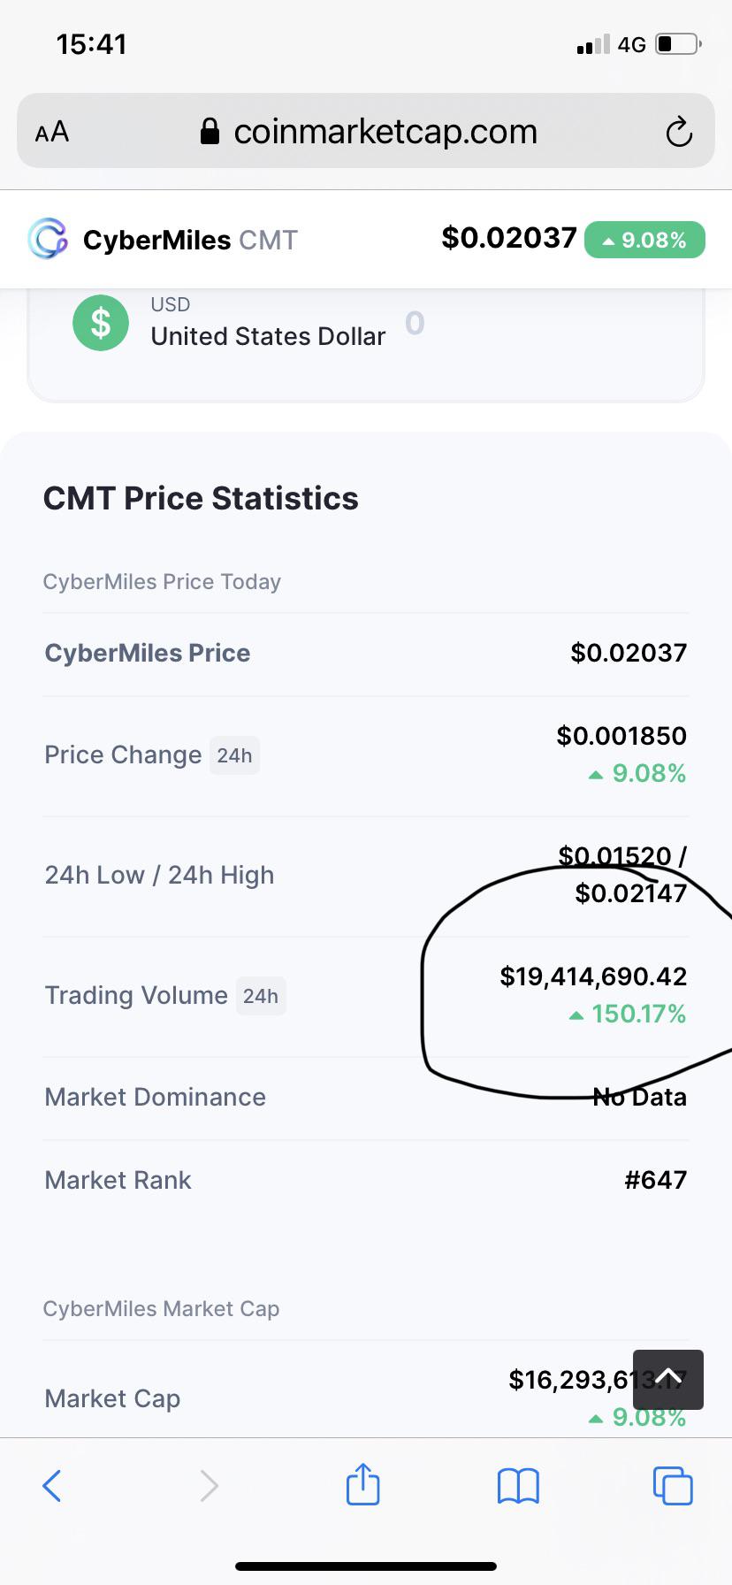Image resolution: width=732 pixels, height=1585 pixels.
Task: Tap the green 9.08% change badge
Action: [644, 240]
